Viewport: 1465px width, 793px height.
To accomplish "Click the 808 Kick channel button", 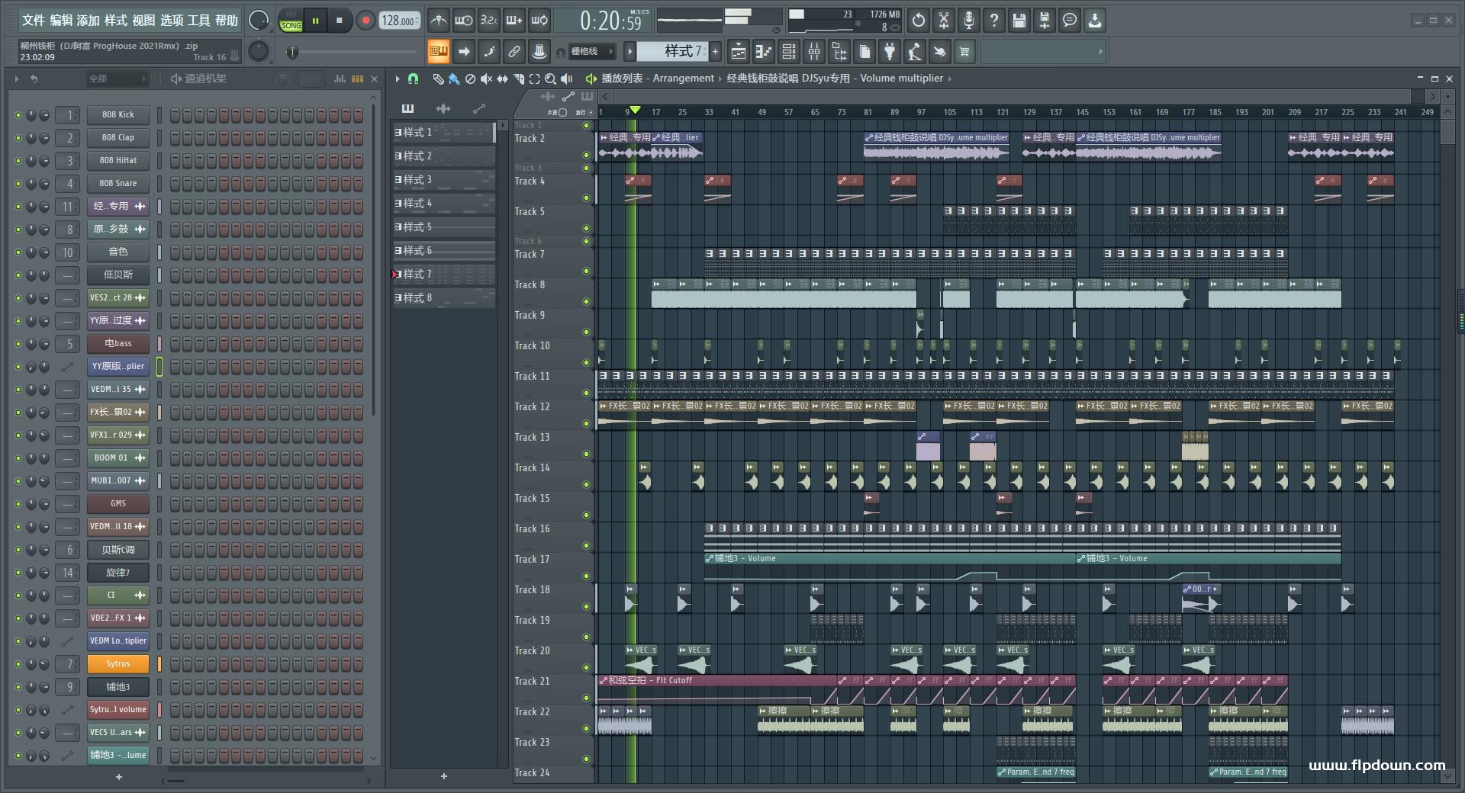I will point(118,115).
